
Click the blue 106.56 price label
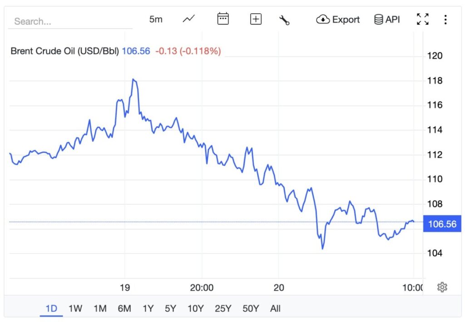(442, 223)
